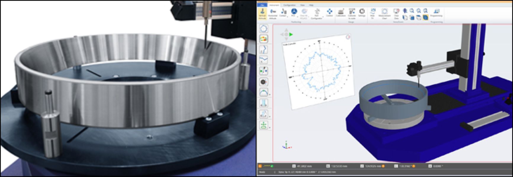Screen dimensions: 513x177
Task: Close the polar chart overlay
Action: pos(348,37)
